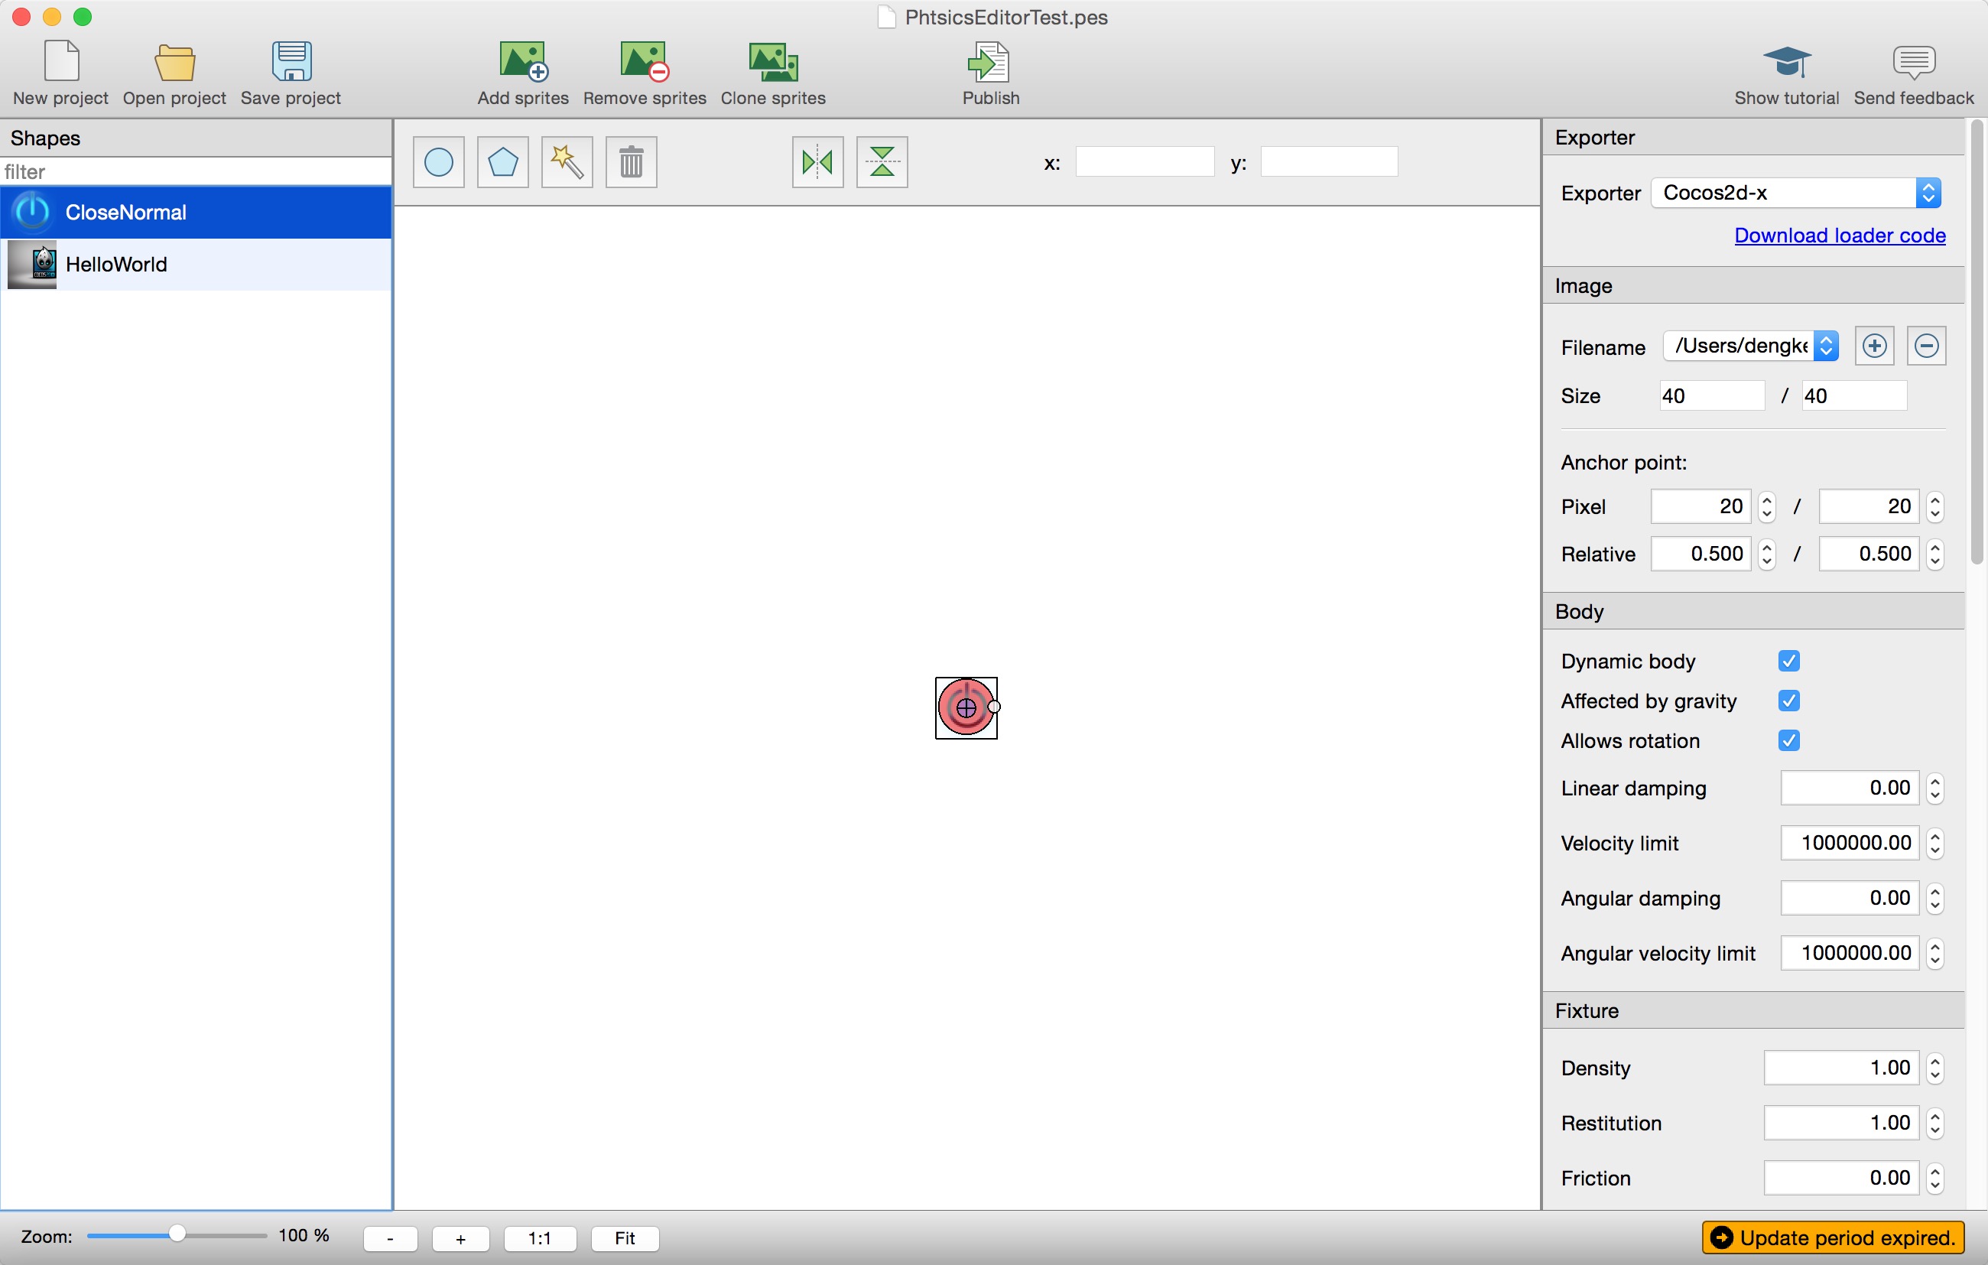This screenshot has height=1265, width=1988.
Task: Open Send feedback speech icon
Action: [1913, 63]
